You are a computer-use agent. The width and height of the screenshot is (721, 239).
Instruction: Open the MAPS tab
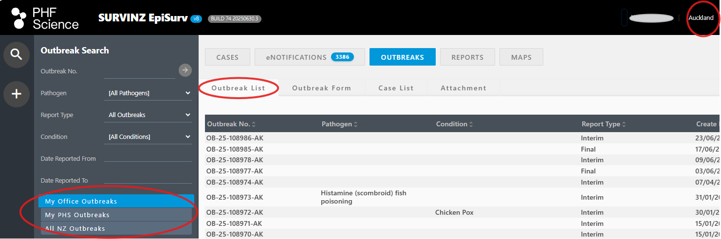(x=521, y=57)
